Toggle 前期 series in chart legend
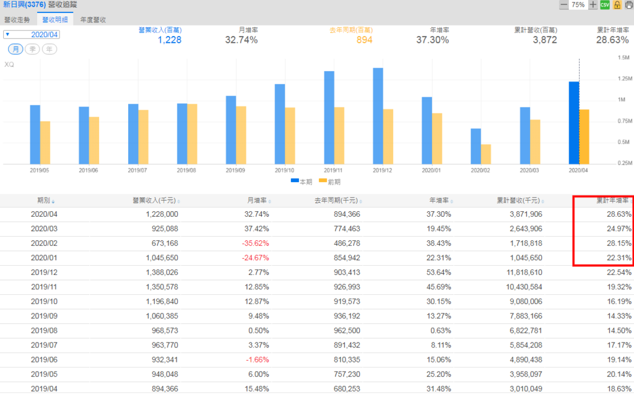634x394 pixels. (x=329, y=182)
